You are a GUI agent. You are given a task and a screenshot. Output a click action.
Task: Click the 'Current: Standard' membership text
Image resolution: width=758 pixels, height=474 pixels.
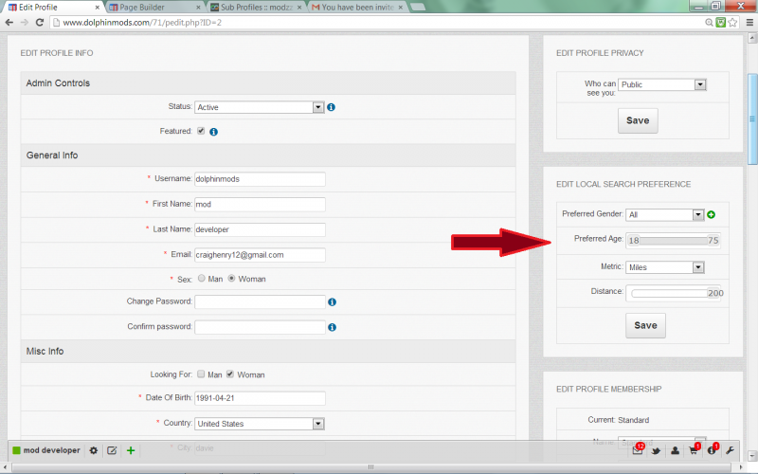click(x=619, y=420)
